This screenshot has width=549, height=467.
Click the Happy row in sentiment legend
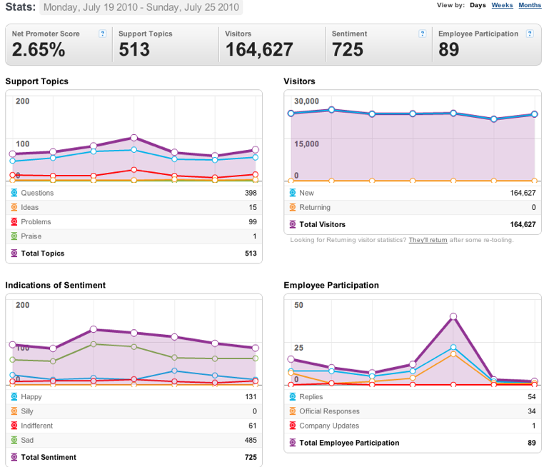(134, 396)
